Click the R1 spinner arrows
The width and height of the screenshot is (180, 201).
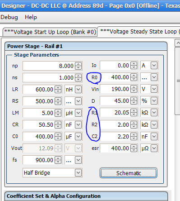[134, 113]
